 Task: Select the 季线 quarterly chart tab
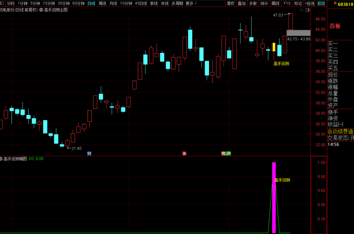point(154,3)
